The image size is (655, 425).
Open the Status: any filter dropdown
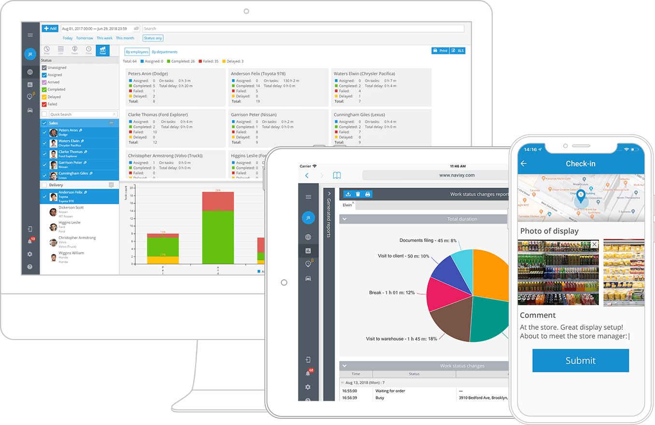point(153,38)
